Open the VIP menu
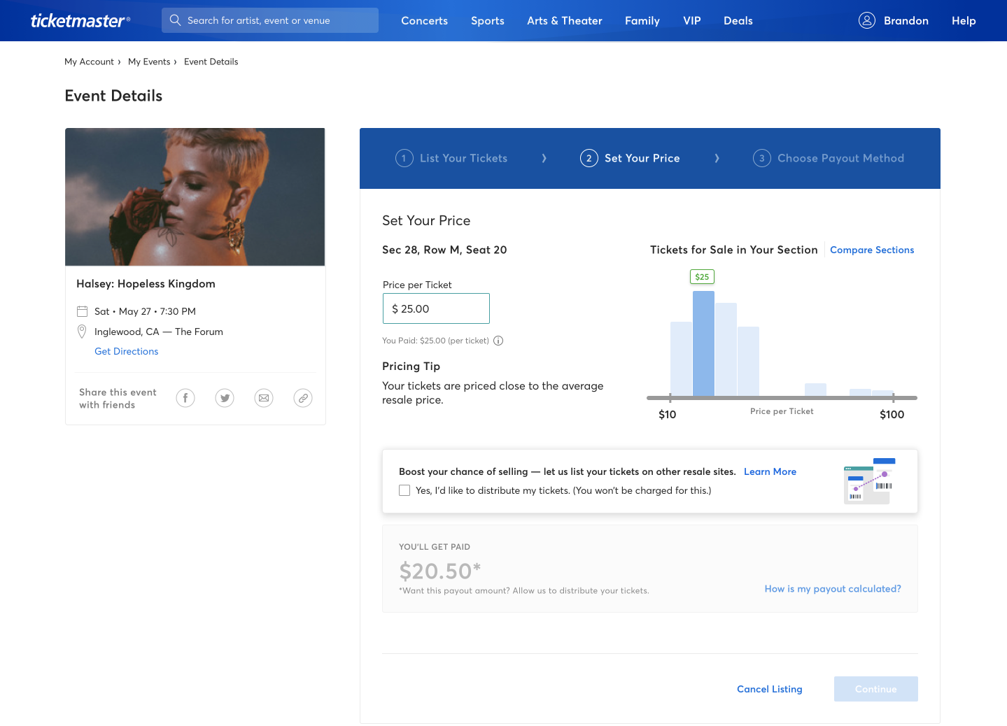 click(x=692, y=20)
